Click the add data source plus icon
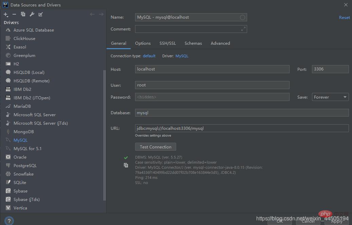The width and height of the screenshot is (352, 225). (x=6, y=14)
